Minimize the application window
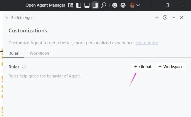 point(152,5)
